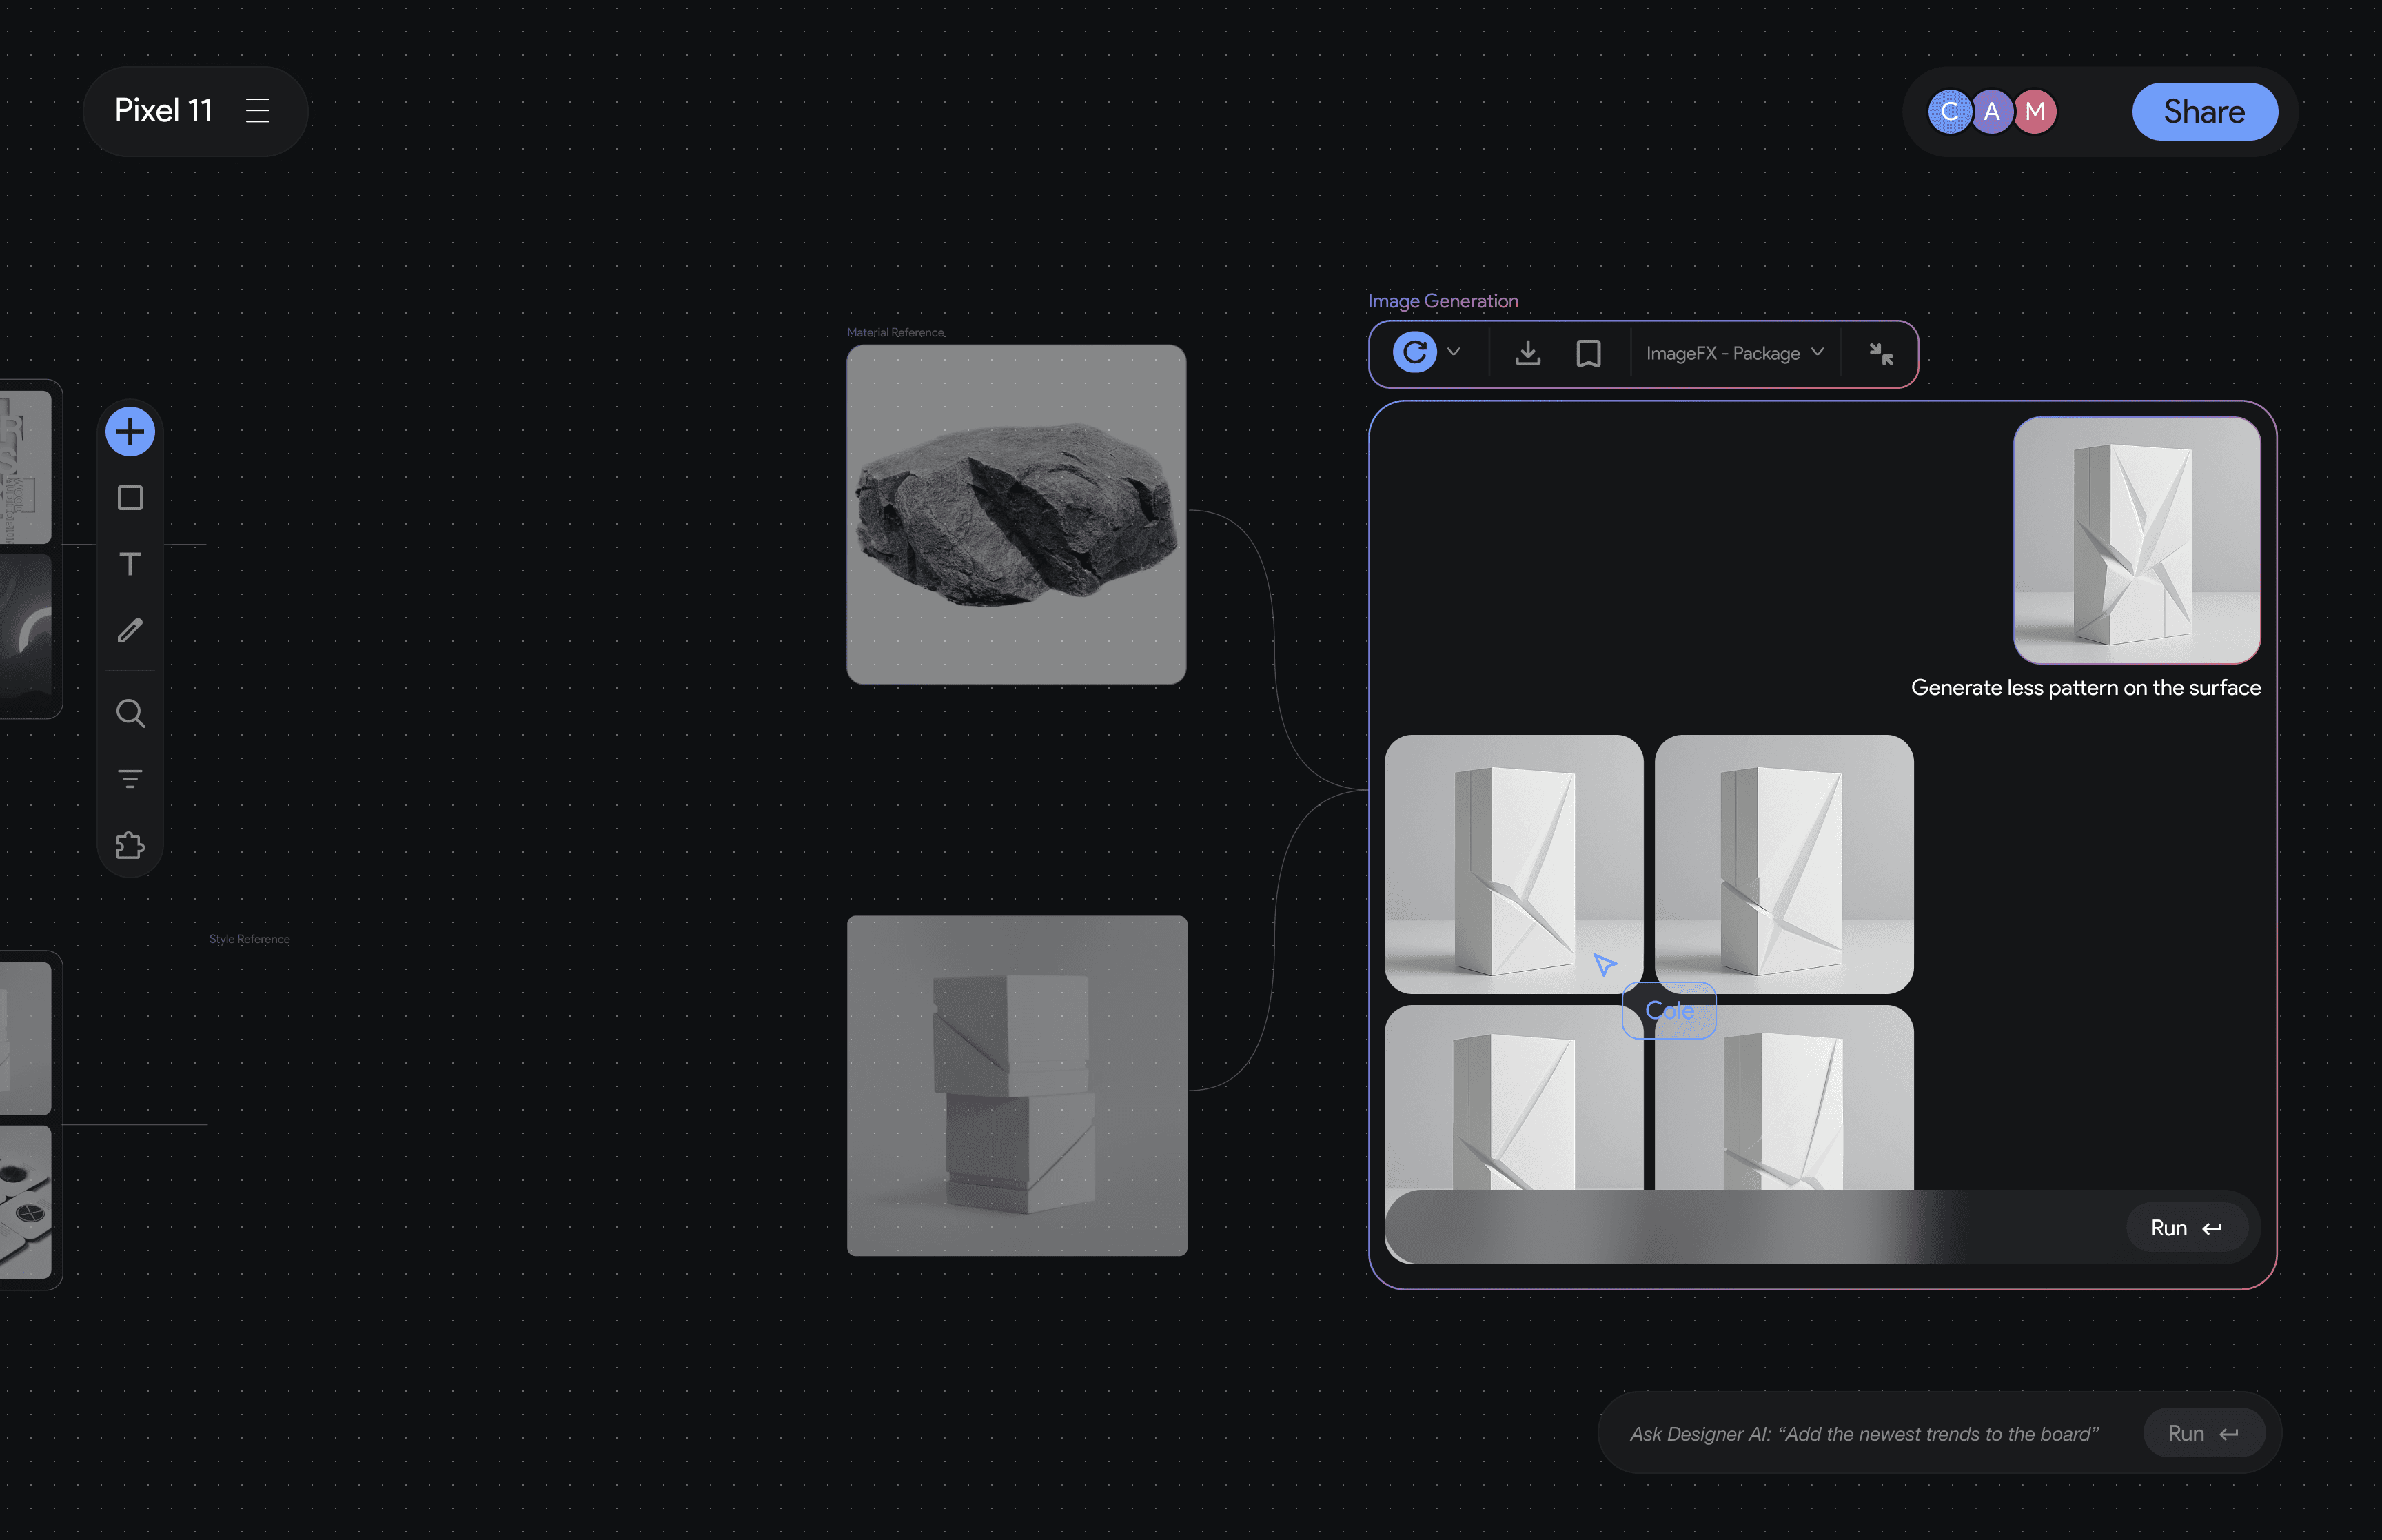Expand the regenerate options chevron
2382x1540 pixels.
click(x=1454, y=352)
